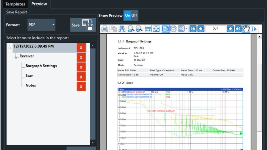The image size is (267, 150).
Task: Jump to the last page of preview
Action: coord(238,29)
